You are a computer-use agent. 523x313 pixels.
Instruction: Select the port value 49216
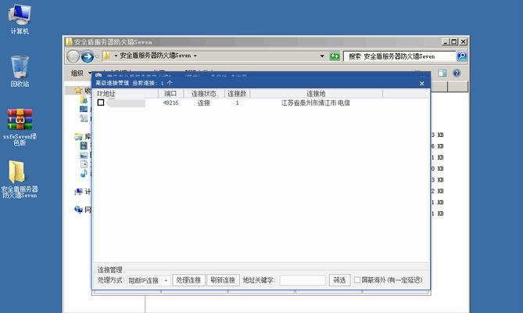[x=170, y=103]
